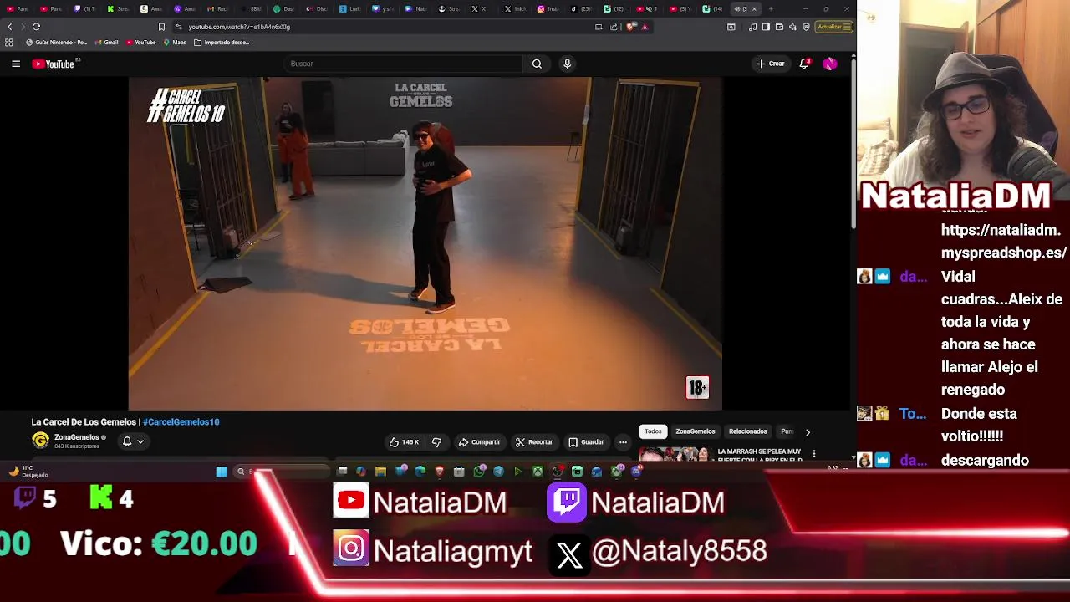Open the apps grid icon in the bookmarks bar
The image size is (1070, 602).
pos(9,43)
